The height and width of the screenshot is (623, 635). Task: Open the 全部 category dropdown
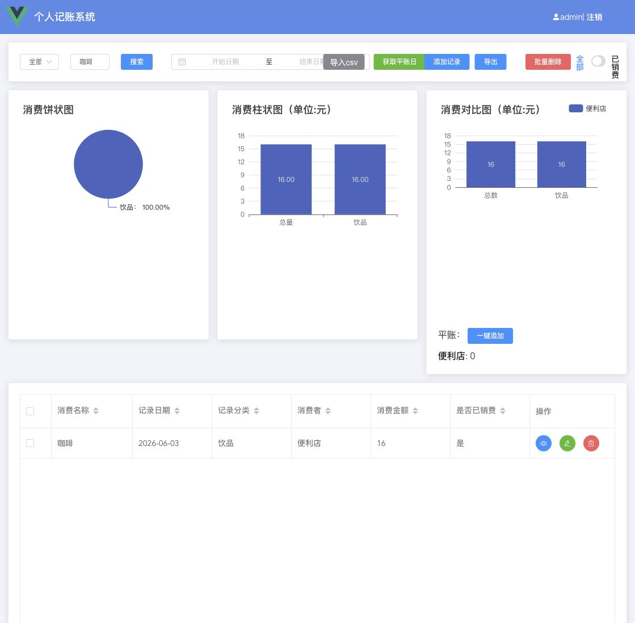(x=39, y=62)
